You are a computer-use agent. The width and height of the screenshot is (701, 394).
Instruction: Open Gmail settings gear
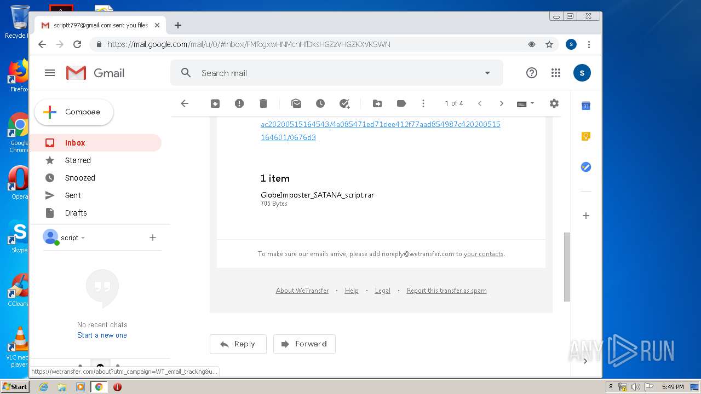point(554,103)
